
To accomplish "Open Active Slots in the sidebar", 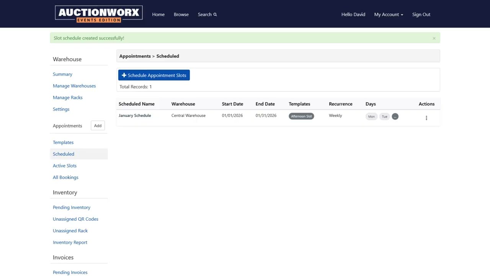I will [x=65, y=166].
